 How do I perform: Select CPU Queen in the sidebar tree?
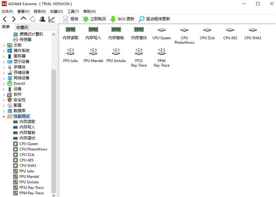pos(26,144)
